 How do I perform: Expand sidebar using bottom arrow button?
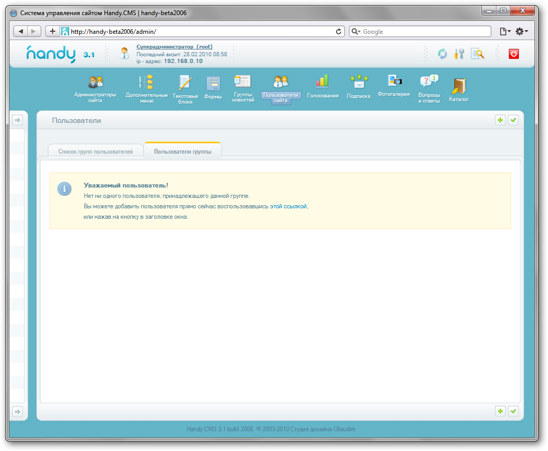click(x=17, y=411)
